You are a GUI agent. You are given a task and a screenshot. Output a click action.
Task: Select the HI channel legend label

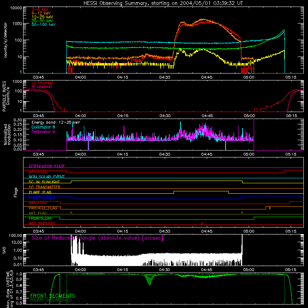coord(42,87)
